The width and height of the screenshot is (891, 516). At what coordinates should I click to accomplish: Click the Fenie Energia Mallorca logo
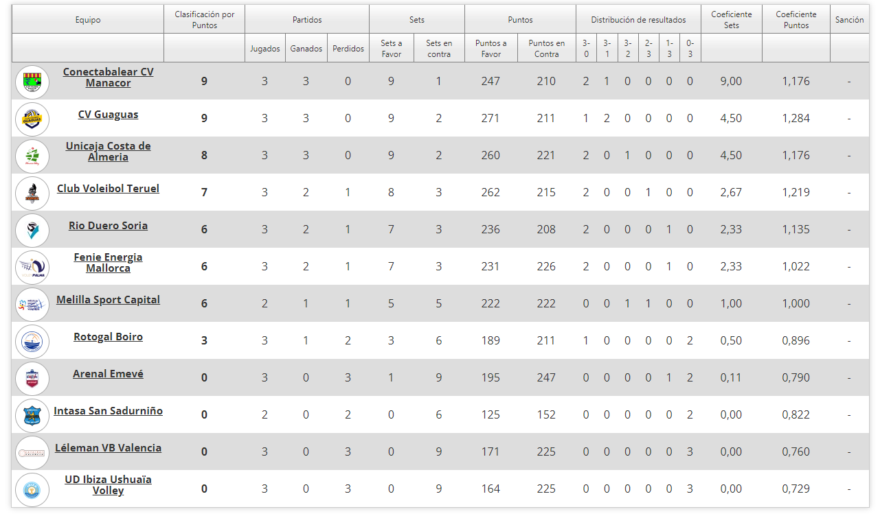pos(32,268)
